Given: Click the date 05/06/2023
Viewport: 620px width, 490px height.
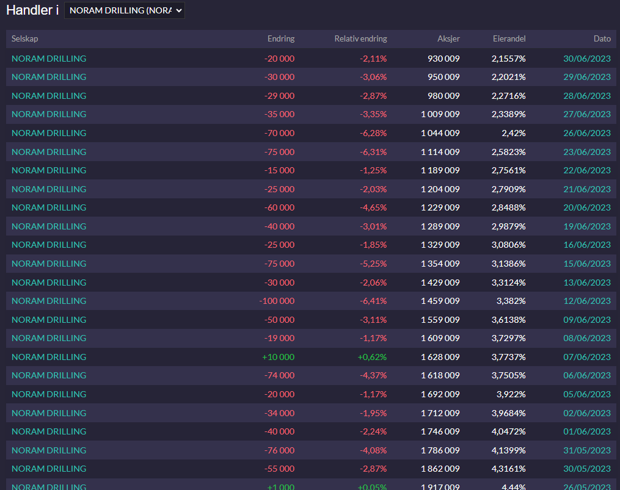Looking at the screenshot, I should pyautogui.click(x=587, y=394).
